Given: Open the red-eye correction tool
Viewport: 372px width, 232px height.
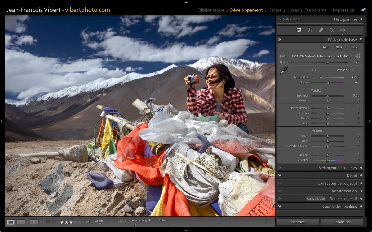Looking at the screenshot, I should tap(332, 30).
